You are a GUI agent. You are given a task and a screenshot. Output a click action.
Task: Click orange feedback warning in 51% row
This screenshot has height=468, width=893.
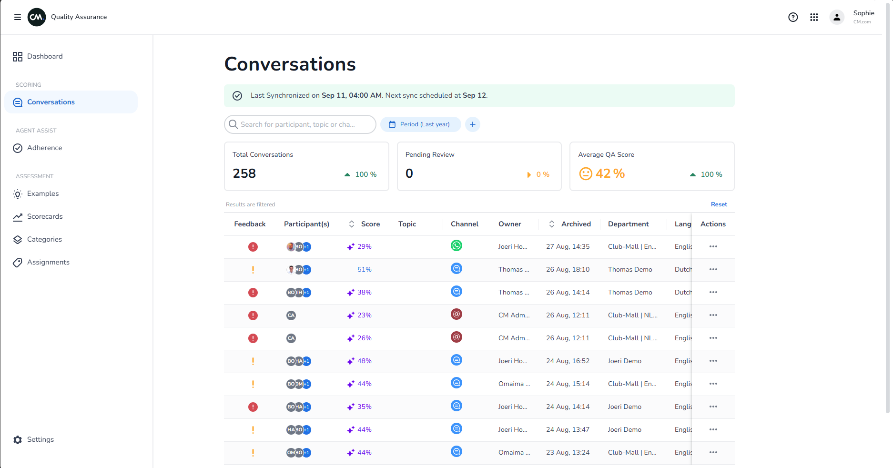pos(253,270)
